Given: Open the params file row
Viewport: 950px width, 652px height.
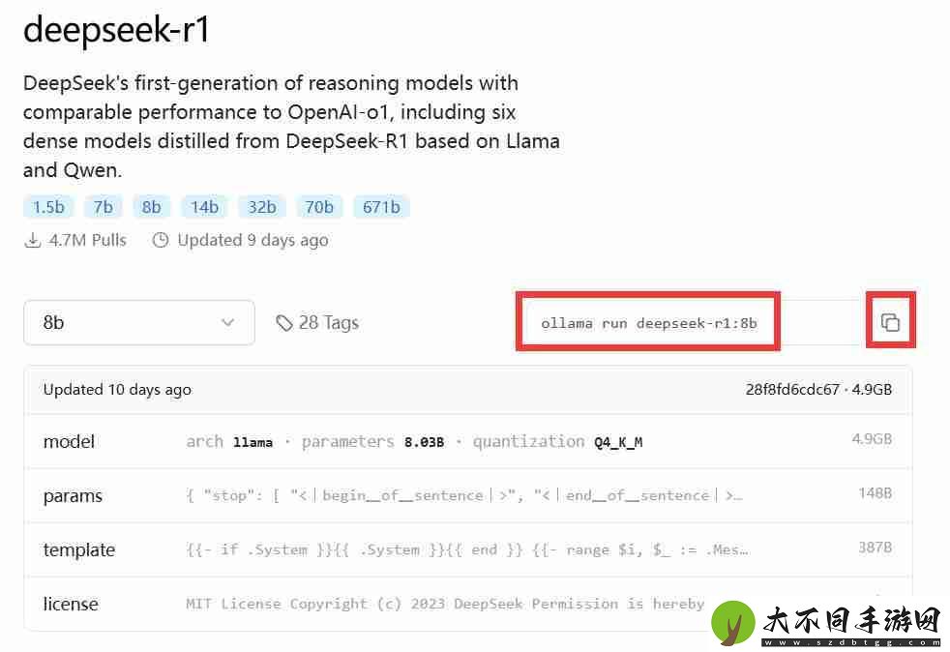Looking at the screenshot, I should [467, 495].
